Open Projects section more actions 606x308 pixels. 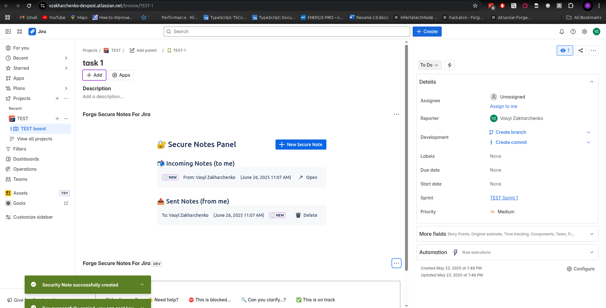coord(66,98)
